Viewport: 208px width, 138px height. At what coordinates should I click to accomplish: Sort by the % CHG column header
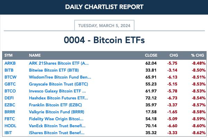tap(198, 55)
